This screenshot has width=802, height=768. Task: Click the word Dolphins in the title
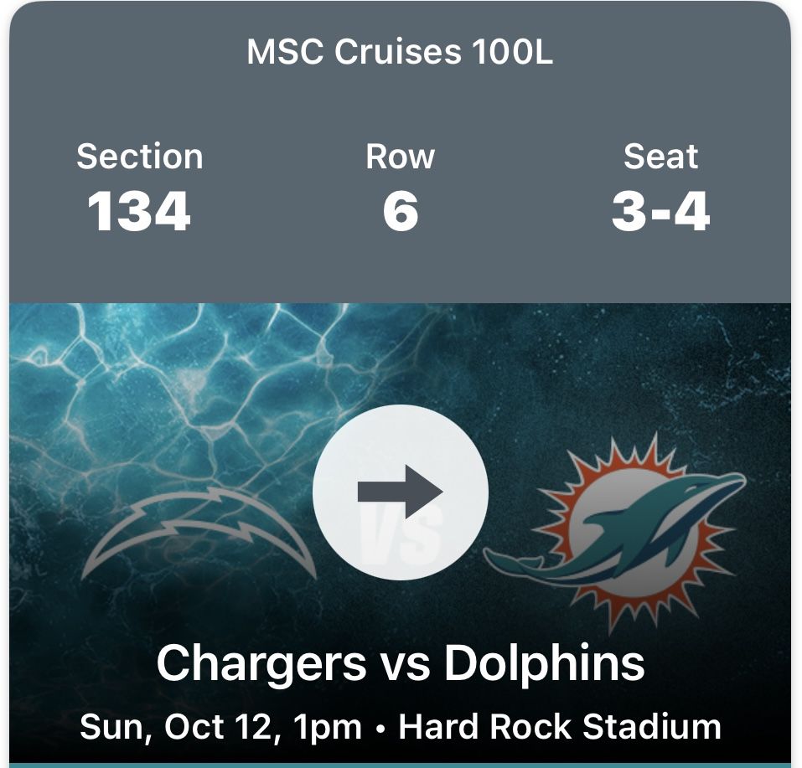point(544,662)
